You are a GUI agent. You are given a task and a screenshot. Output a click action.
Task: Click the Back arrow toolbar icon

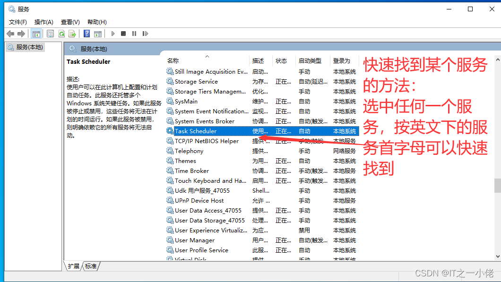click(10, 34)
